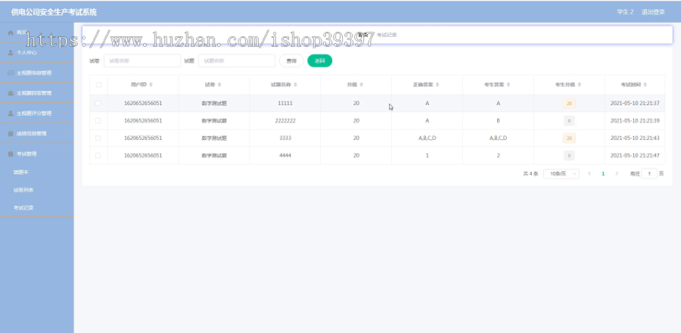This screenshot has width=681, height=333.
Task: Click the 前往 page number input box
Action: pos(649,173)
